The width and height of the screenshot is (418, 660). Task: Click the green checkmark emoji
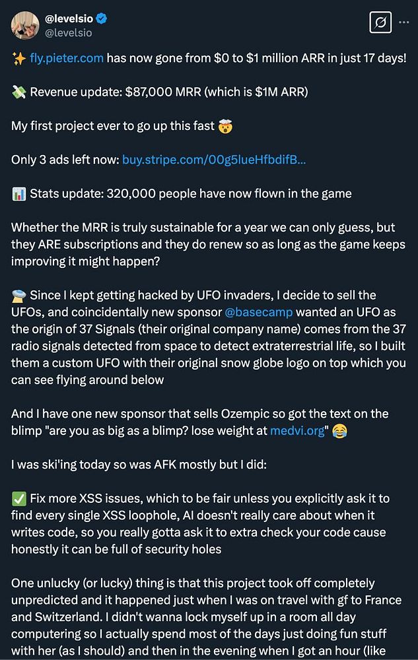click(18, 499)
